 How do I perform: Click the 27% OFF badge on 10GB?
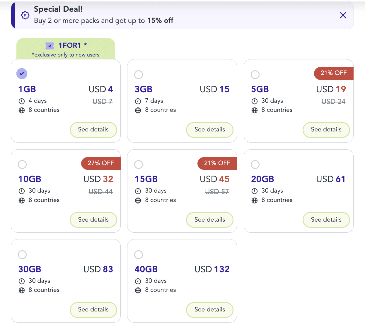click(x=100, y=163)
